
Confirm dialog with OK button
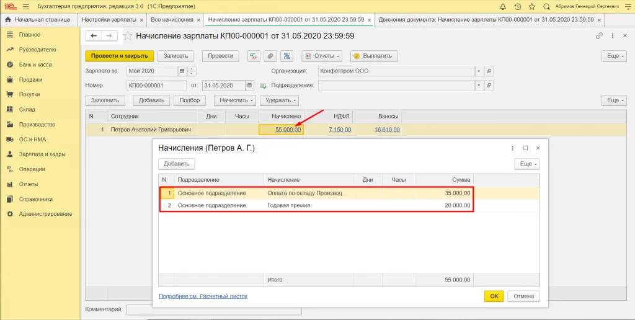coord(494,296)
